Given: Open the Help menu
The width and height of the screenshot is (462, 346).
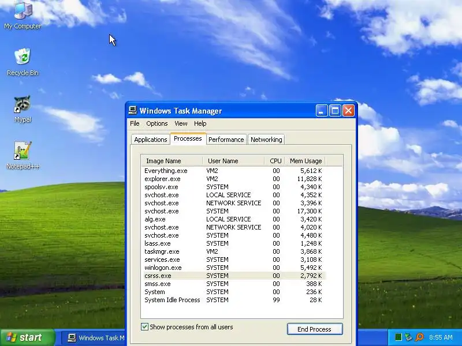Looking at the screenshot, I should pyautogui.click(x=200, y=123).
